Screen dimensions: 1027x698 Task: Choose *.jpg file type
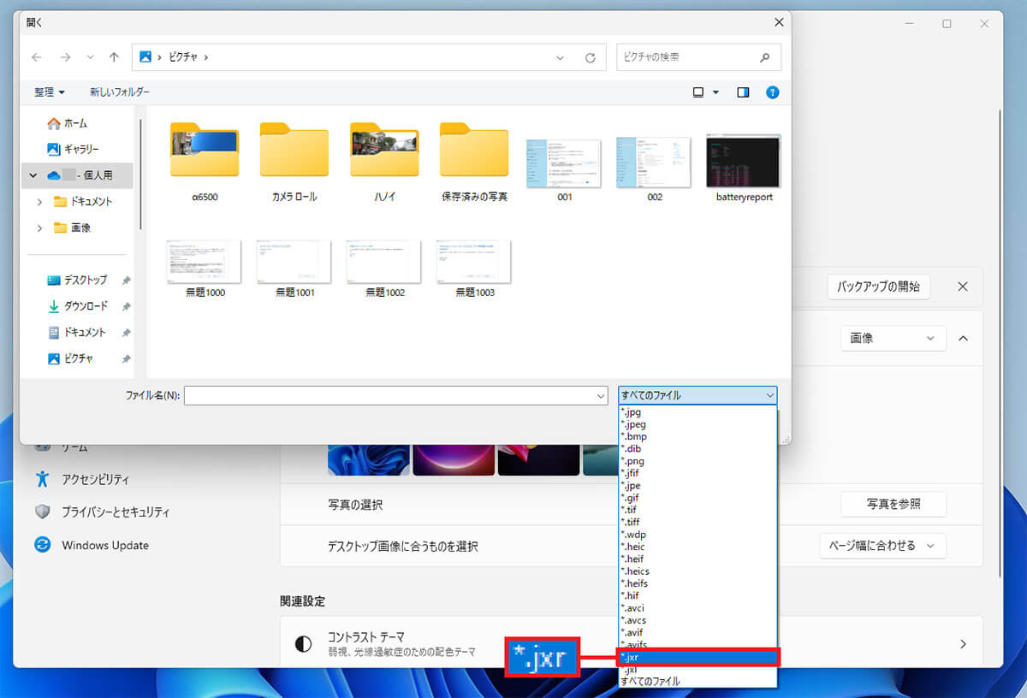pyautogui.click(x=697, y=412)
